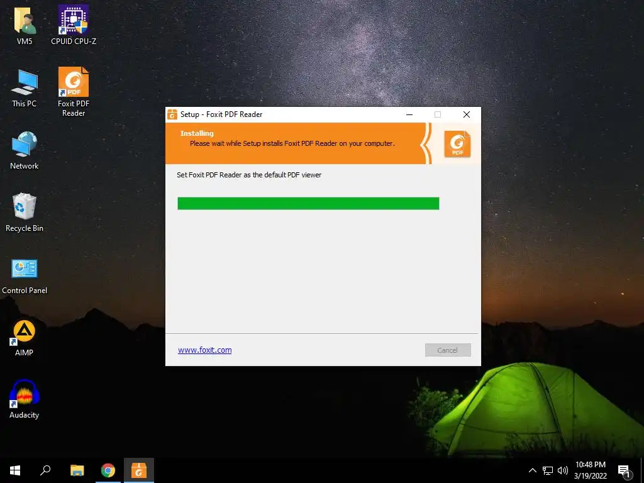Click the setup window title bar icon

[172, 114]
